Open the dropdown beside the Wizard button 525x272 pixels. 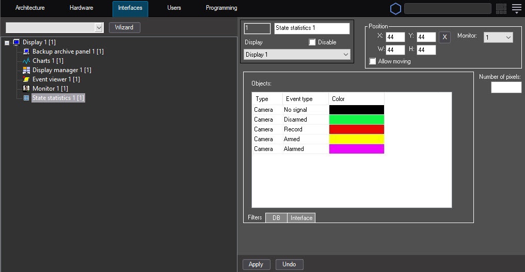99,27
